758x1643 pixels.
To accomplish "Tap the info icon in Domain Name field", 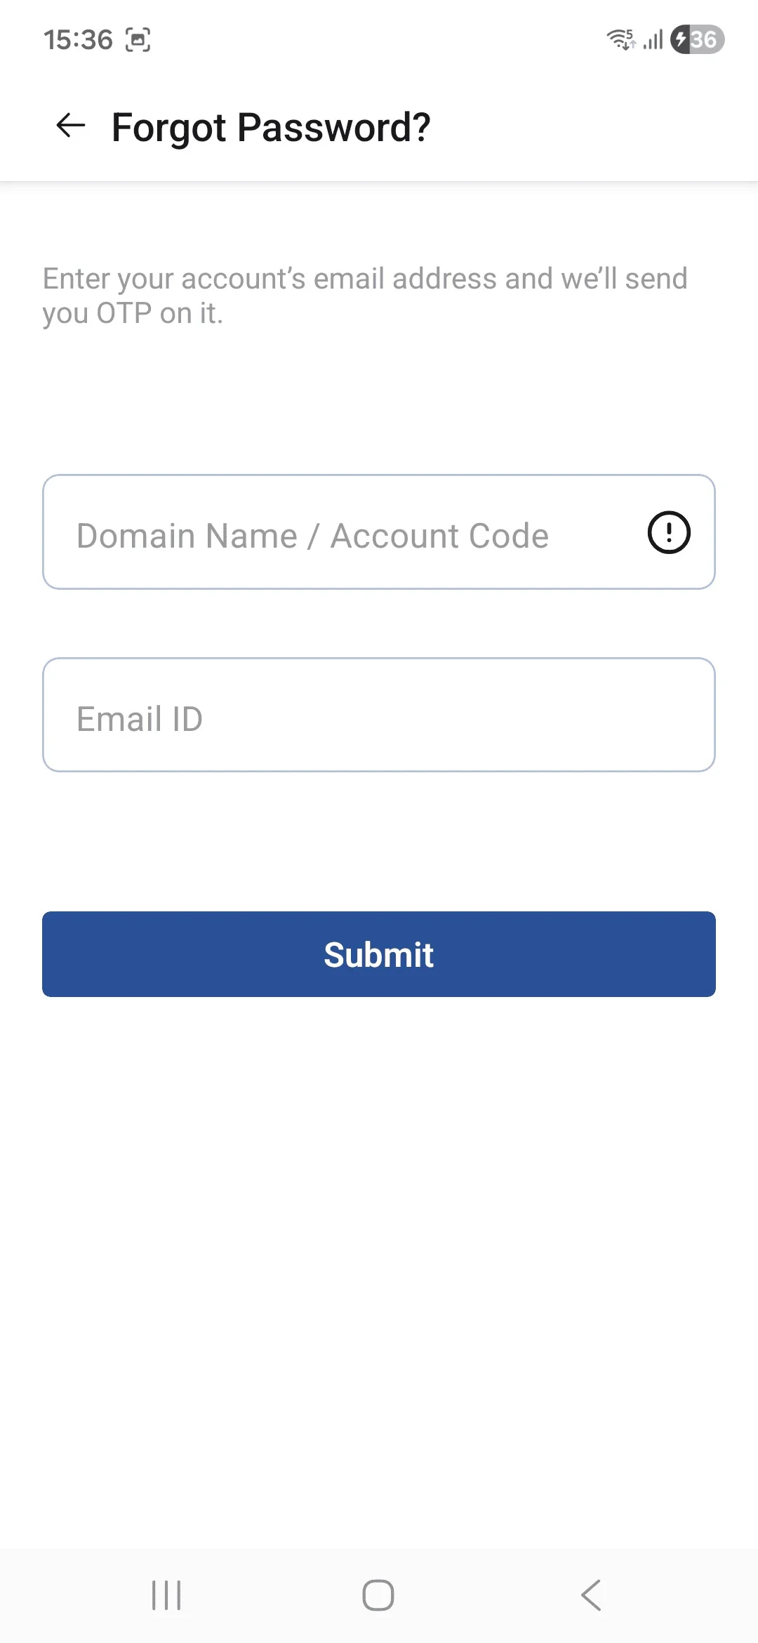I will point(668,532).
